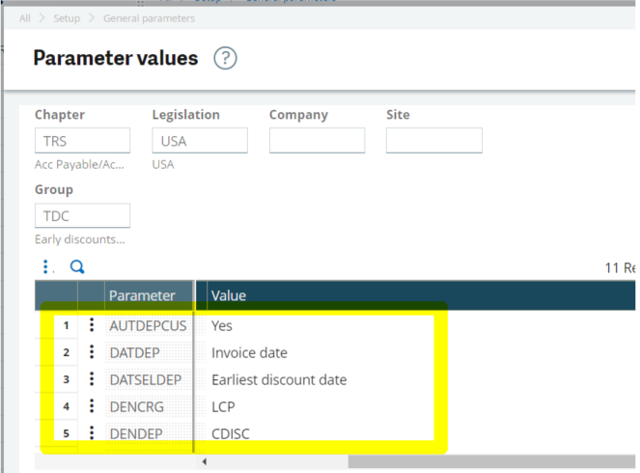Click the Chapter field containing TRS
Viewport: 640px width, 473px height.
pos(82,141)
